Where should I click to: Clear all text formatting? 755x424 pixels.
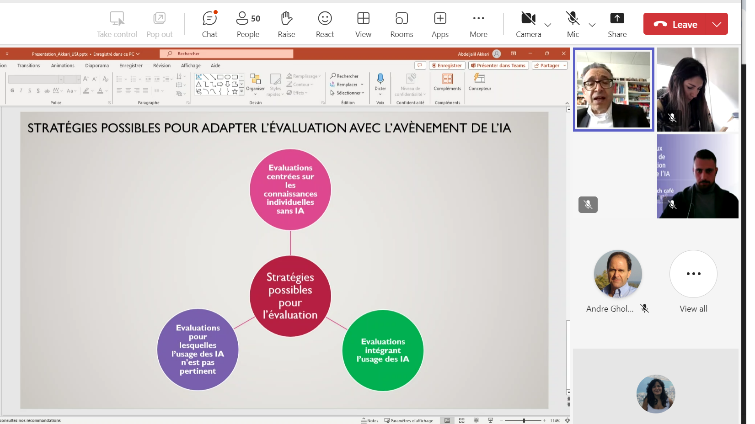[106, 79]
